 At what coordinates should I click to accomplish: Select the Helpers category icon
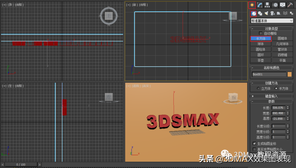coord(279,13)
